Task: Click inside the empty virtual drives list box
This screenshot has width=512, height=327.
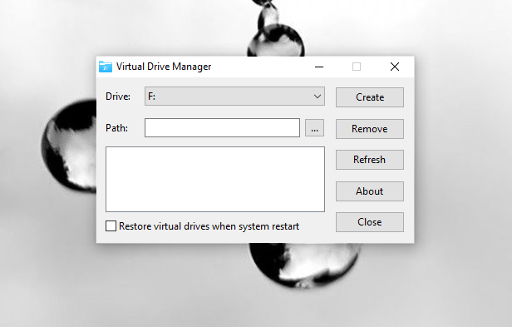Action: (x=215, y=179)
